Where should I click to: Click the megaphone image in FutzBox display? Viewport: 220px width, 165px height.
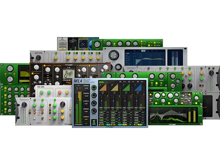tap(69, 74)
